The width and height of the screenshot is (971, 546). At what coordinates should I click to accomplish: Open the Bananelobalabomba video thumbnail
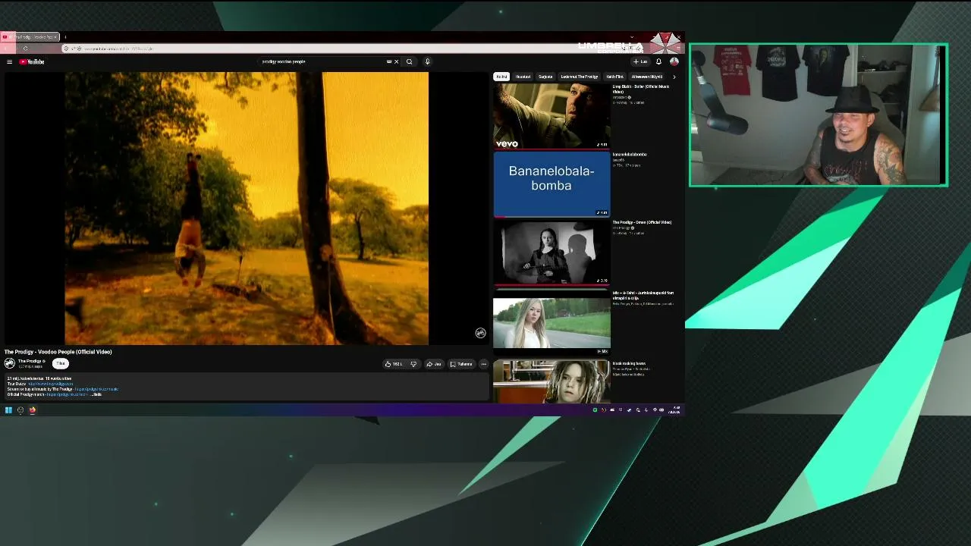551,184
